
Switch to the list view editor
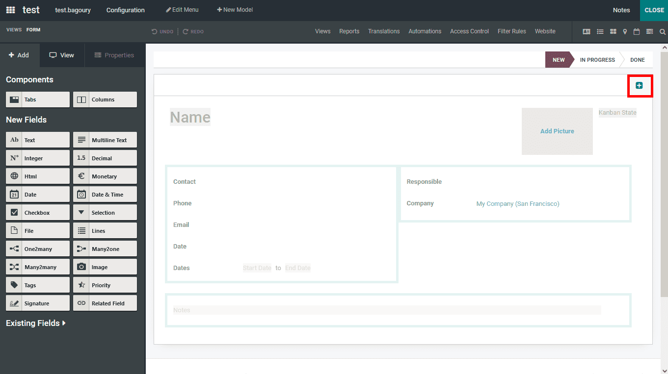pyautogui.click(x=600, y=31)
